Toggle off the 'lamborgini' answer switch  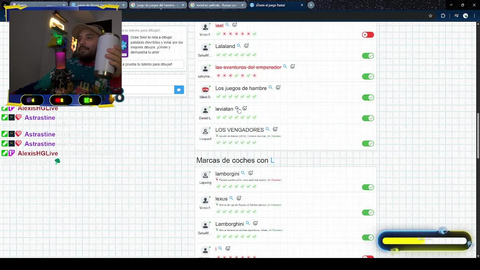coord(368,187)
